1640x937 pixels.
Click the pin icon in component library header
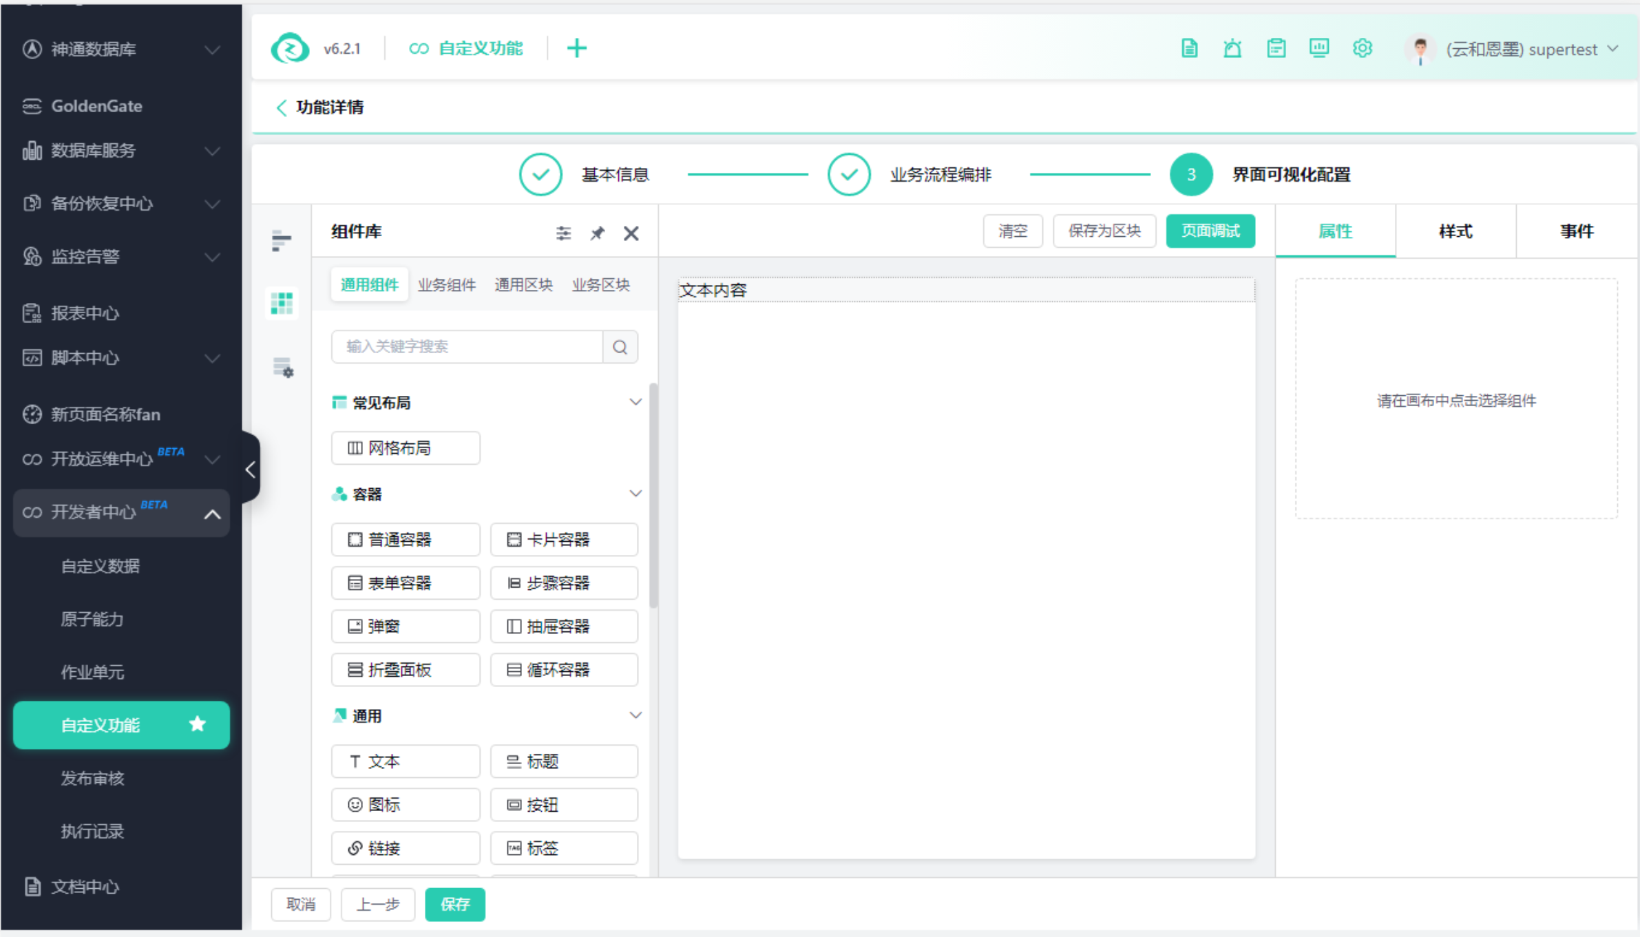click(597, 233)
